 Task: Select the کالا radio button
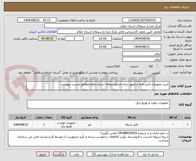[x=157, y=65]
